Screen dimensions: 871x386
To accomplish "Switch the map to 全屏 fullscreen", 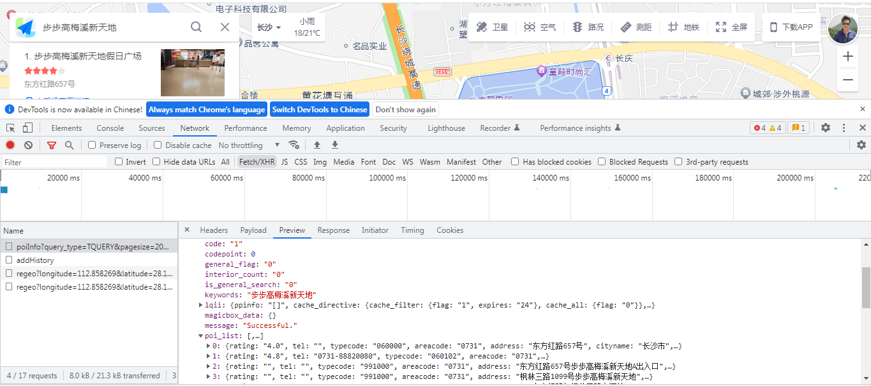I will (731, 27).
